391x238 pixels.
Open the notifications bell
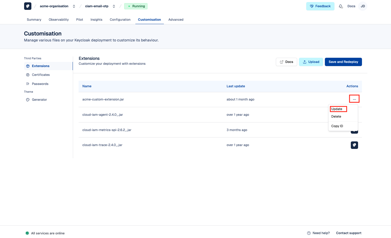(x=340, y=6)
